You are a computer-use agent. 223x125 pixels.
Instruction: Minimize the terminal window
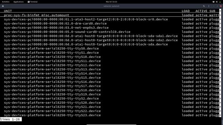[214, 6]
